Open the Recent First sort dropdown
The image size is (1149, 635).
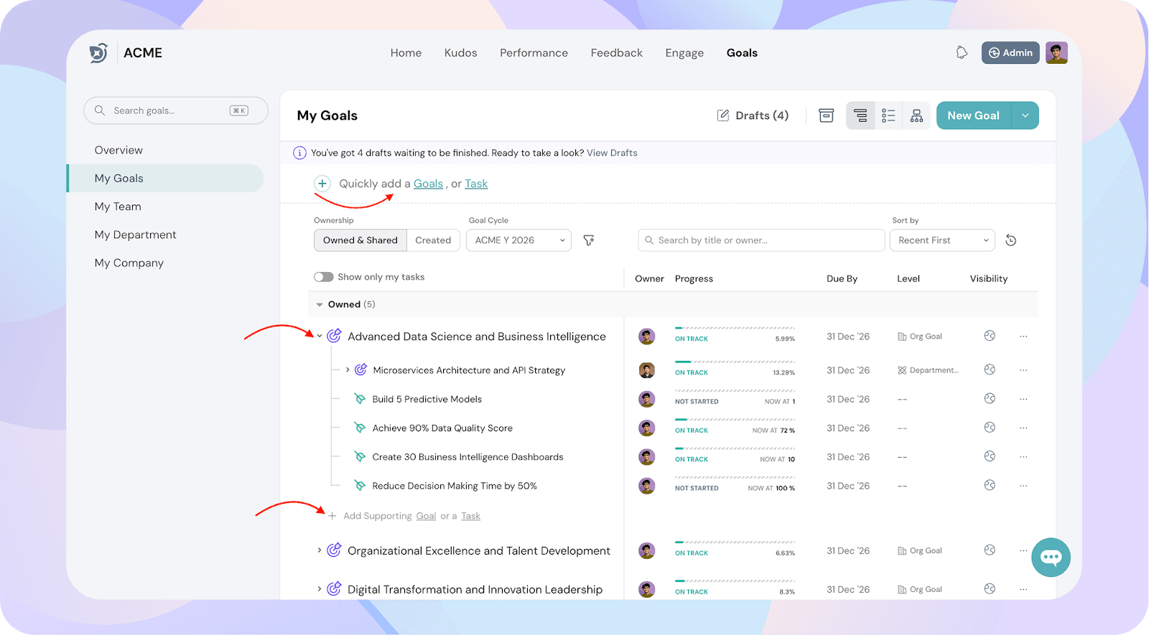pyautogui.click(x=941, y=240)
